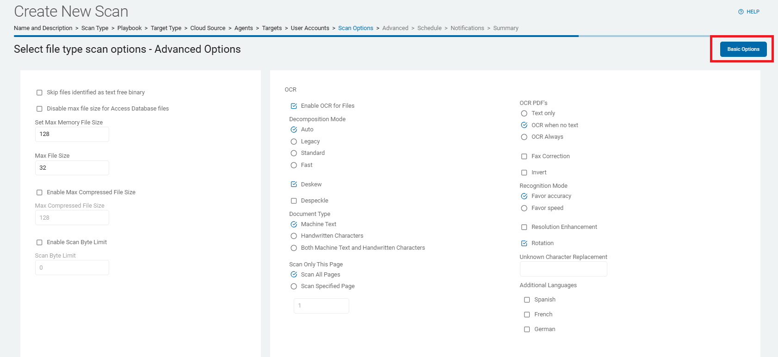Uncheck Enable OCR for Files
Screen dimensions: 778x357
point(294,106)
